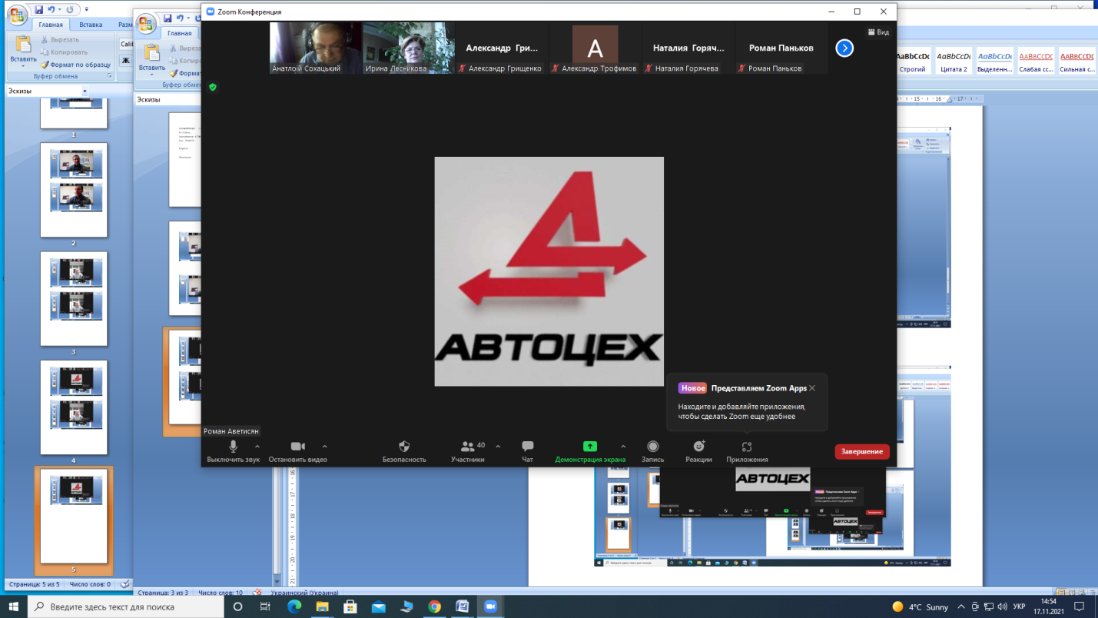1098x618 pixels.
Task: Switch to Zoom from taskbar
Action: (490, 607)
